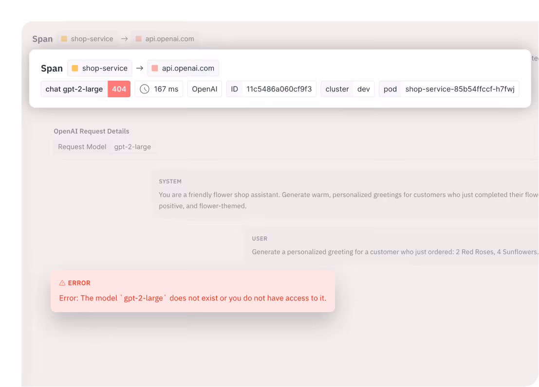Screen dimensions: 539x387
Task: Click the arrow between shop-service and api.openai.com
Action: pyautogui.click(x=140, y=69)
